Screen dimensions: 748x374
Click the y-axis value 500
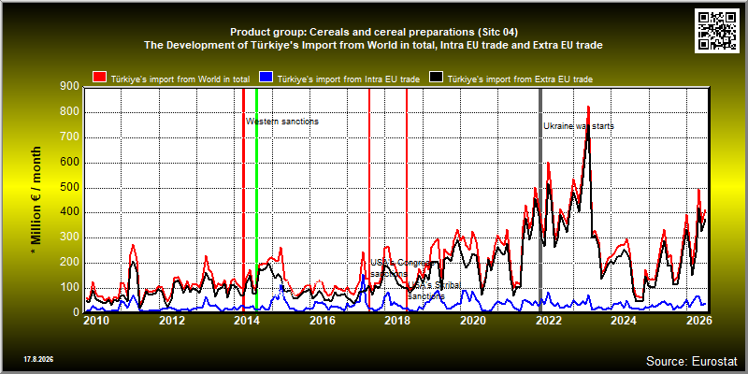71,188
